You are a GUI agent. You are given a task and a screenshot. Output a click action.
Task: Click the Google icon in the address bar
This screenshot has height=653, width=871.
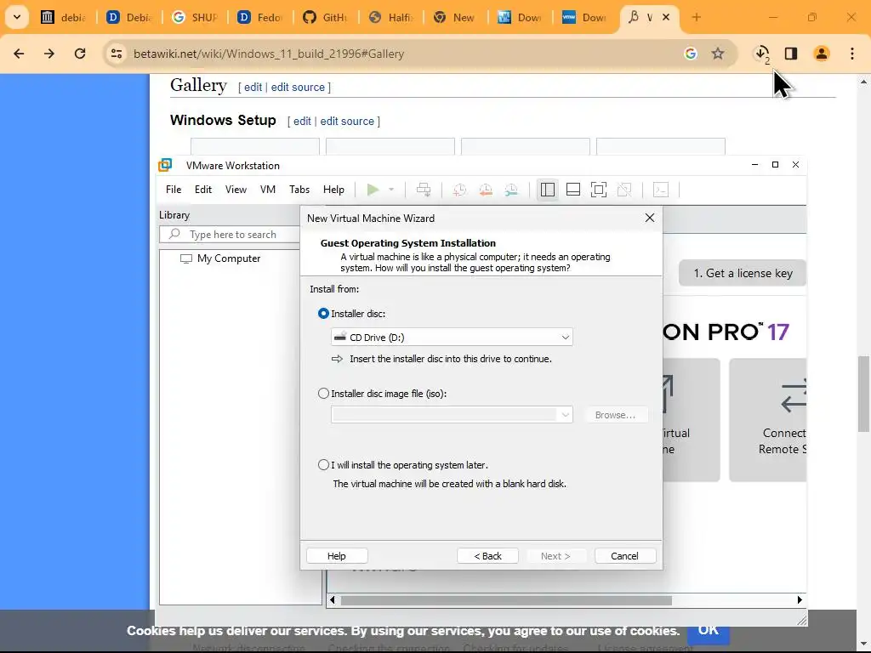[x=691, y=54]
